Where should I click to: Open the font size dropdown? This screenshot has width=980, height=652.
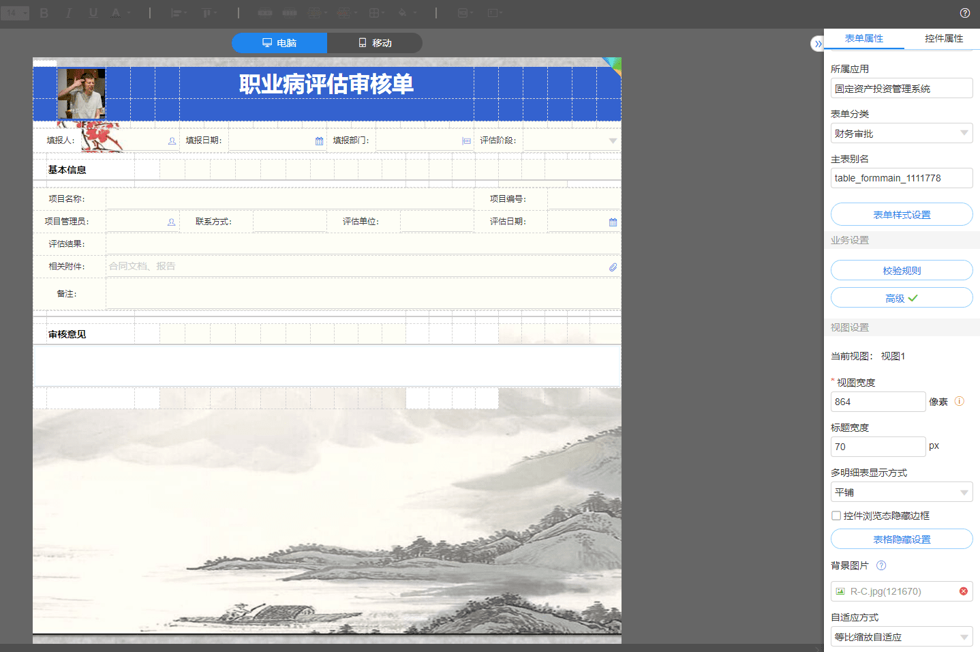click(x=15, y=13)
